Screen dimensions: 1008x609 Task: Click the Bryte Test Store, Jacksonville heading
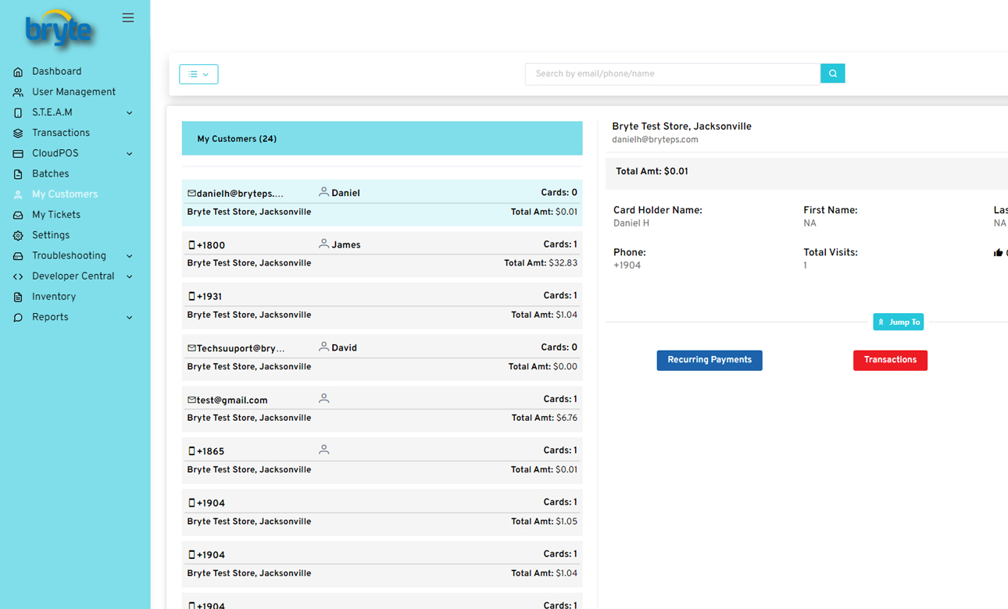point(681,126)
